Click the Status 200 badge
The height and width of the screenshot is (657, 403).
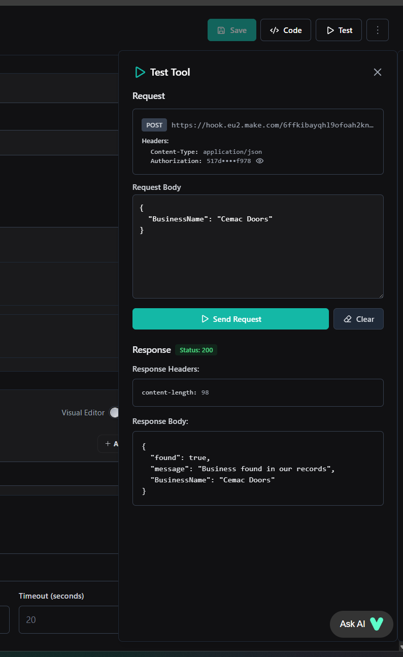(196, 350)
